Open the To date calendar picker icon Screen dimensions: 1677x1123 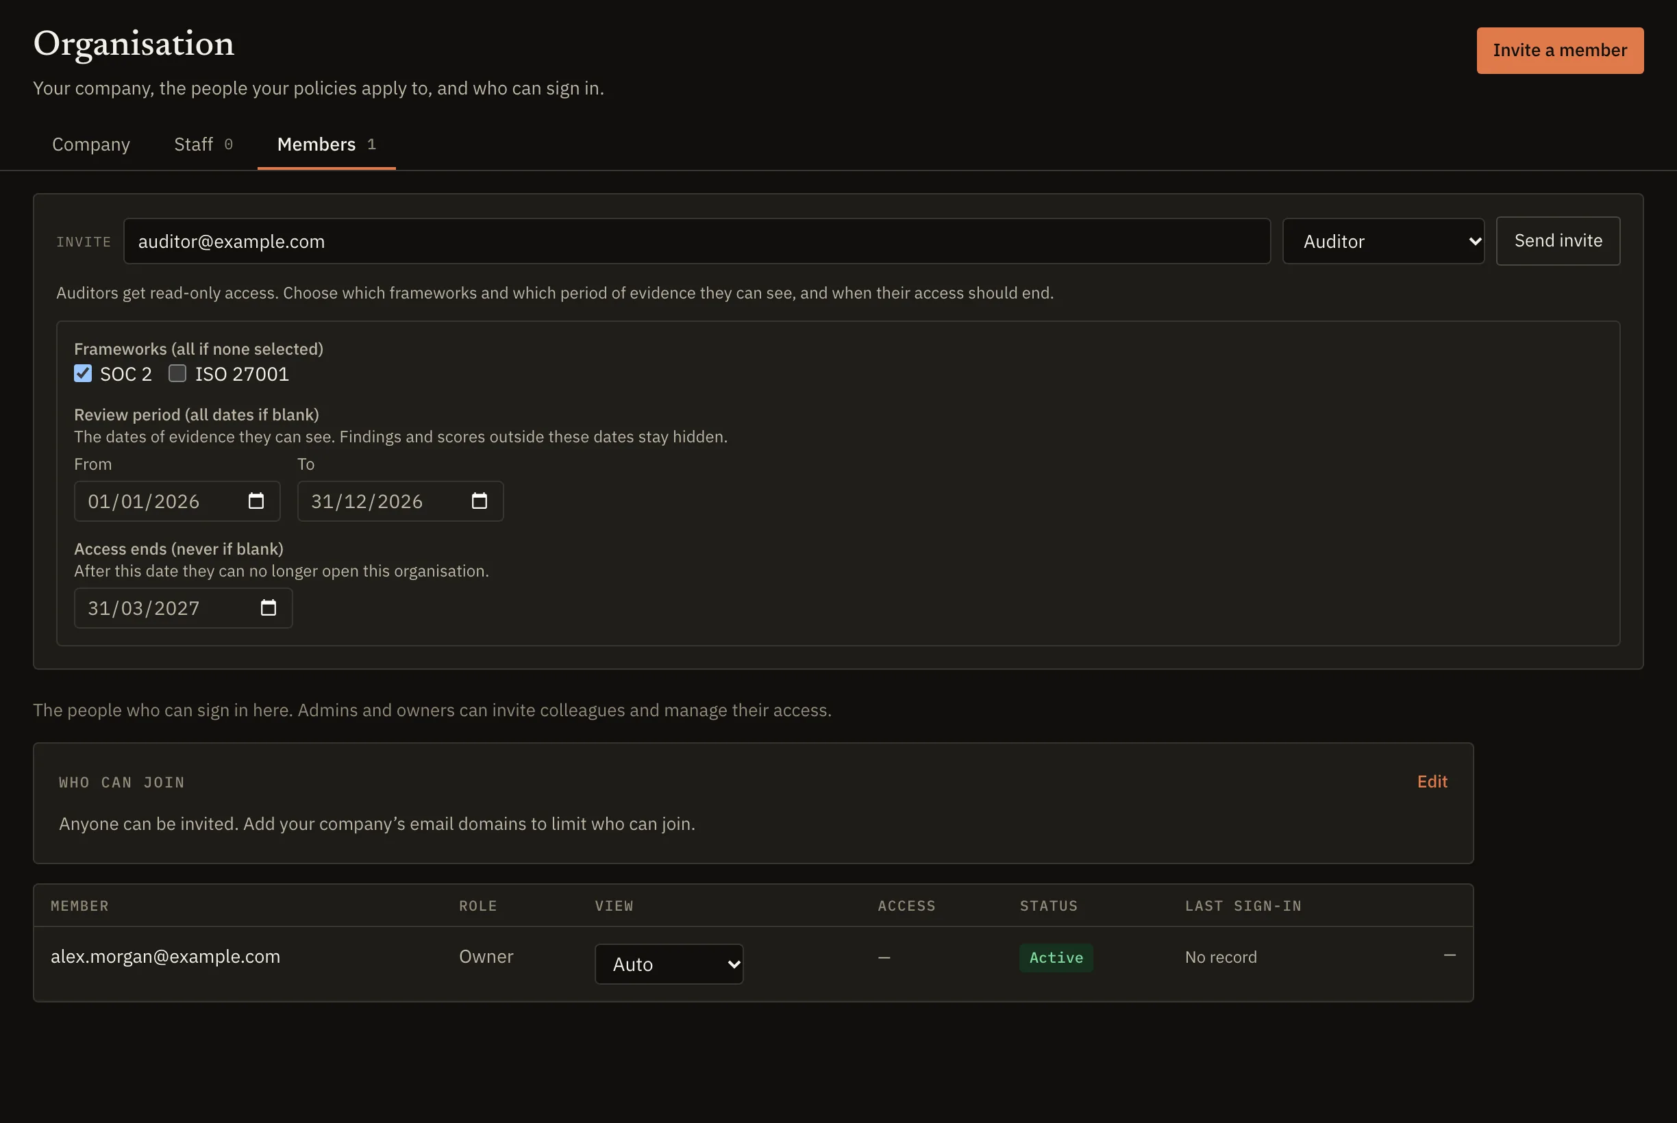pyautogui.click(x=480, y=501)
